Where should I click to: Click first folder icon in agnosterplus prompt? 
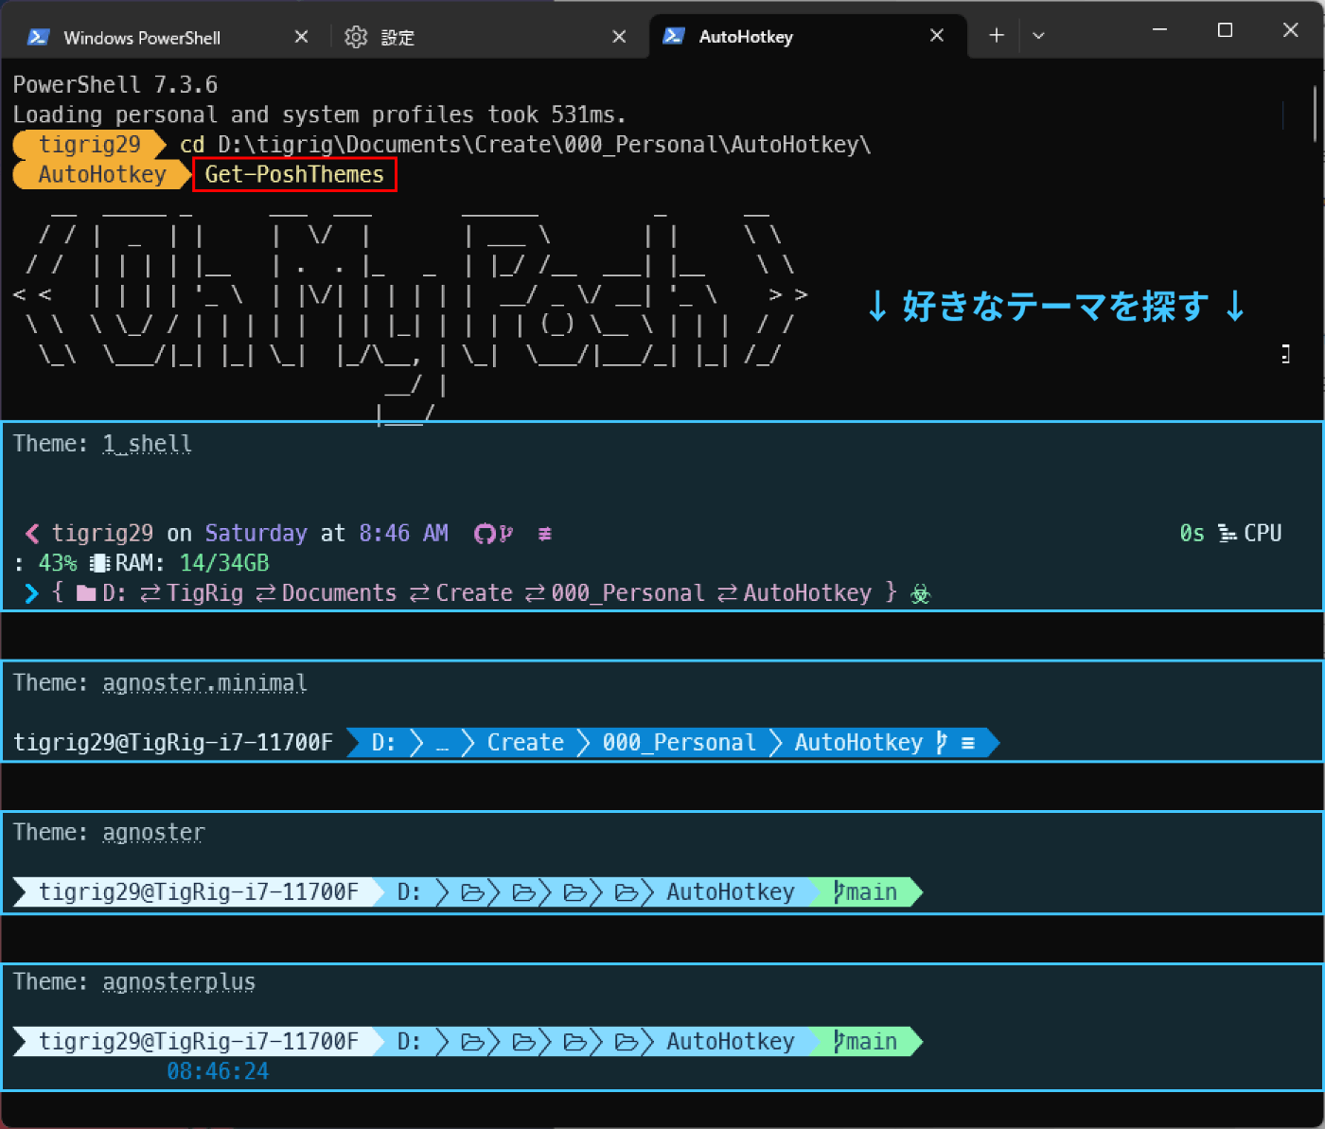tap(472, 1042)
